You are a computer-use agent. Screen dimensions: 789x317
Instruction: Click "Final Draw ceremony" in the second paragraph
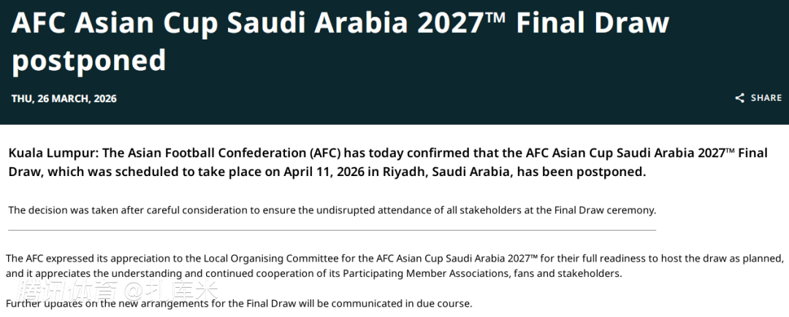[606, 210]
